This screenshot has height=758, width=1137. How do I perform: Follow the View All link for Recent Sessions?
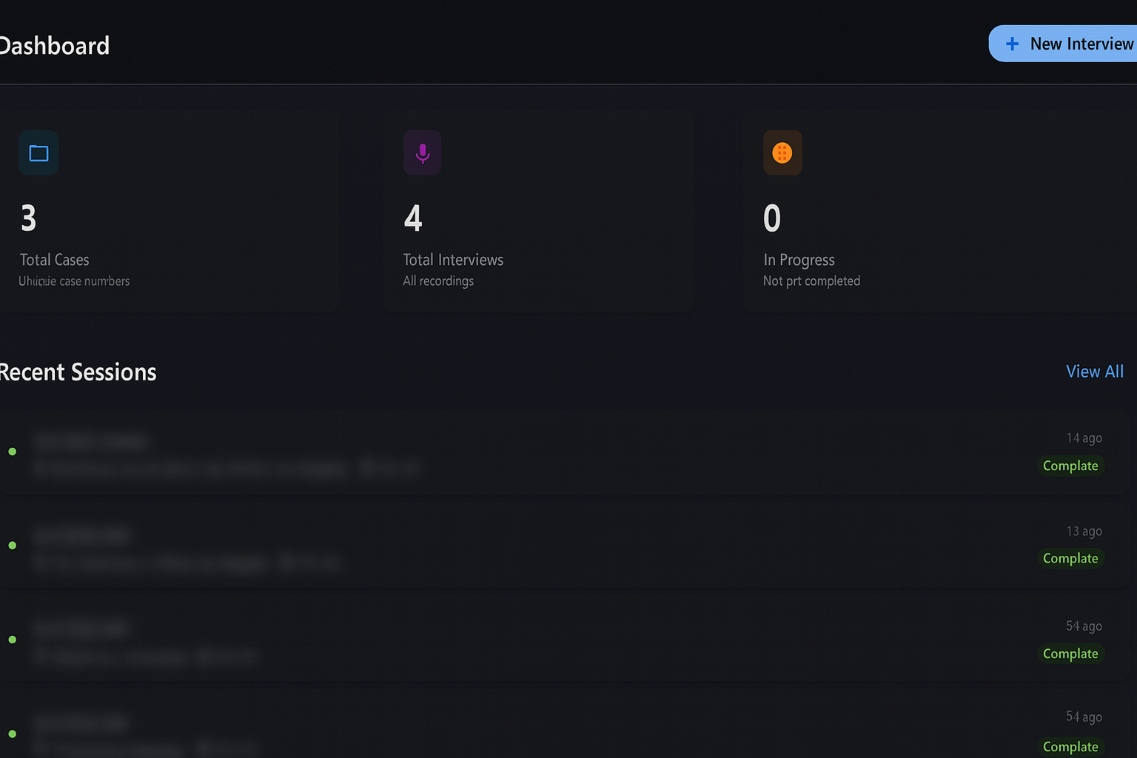click(1095, 371)
